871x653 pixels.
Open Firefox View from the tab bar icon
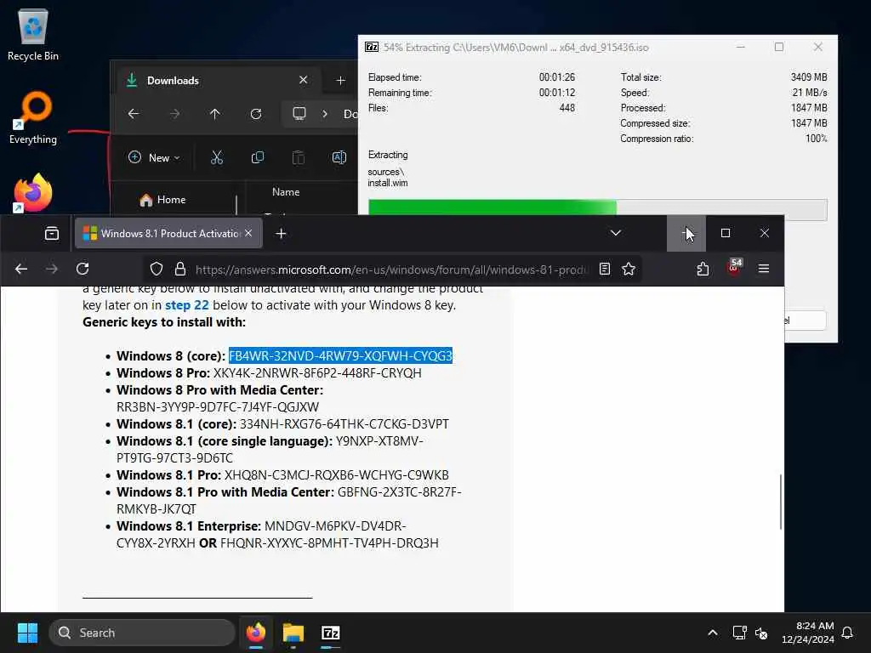click(52, 233)
